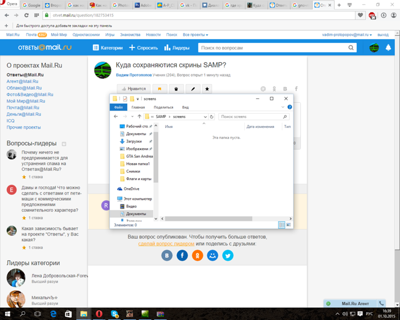The height and width of the screenshot is (320, 400).
Task: Open Категории in the Ответы header
Action: coord(107,47)
